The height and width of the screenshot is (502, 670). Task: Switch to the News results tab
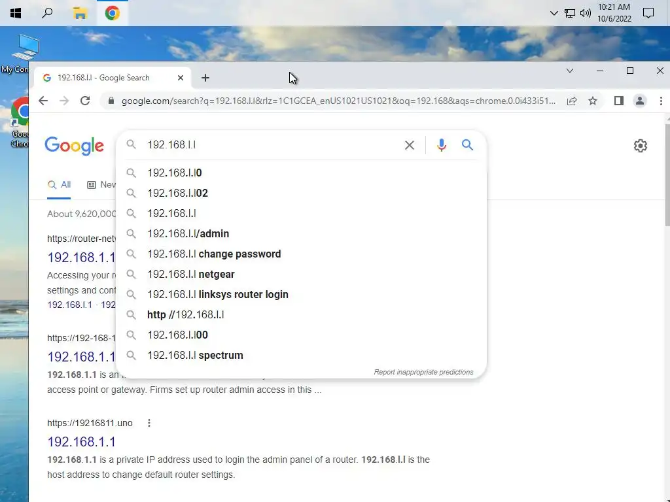point(101,185)
